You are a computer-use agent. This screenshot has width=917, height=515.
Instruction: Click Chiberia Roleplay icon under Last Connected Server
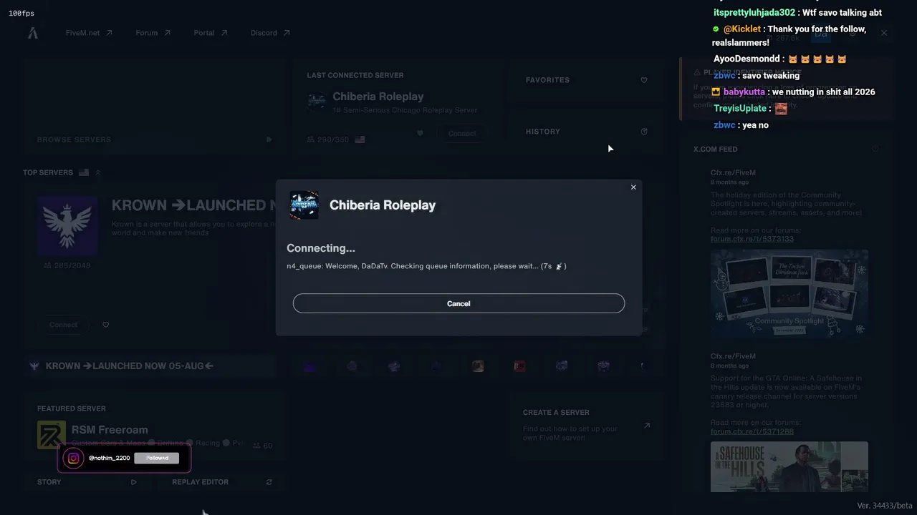[317, 102]
